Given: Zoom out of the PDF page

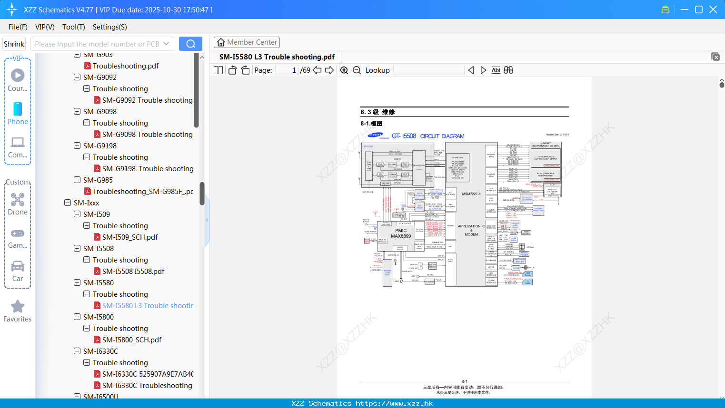Looking at the screenshot, I should 356,70.
